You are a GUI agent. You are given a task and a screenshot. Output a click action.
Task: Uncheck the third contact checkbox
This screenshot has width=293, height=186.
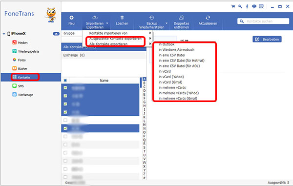tap(65, 104)
